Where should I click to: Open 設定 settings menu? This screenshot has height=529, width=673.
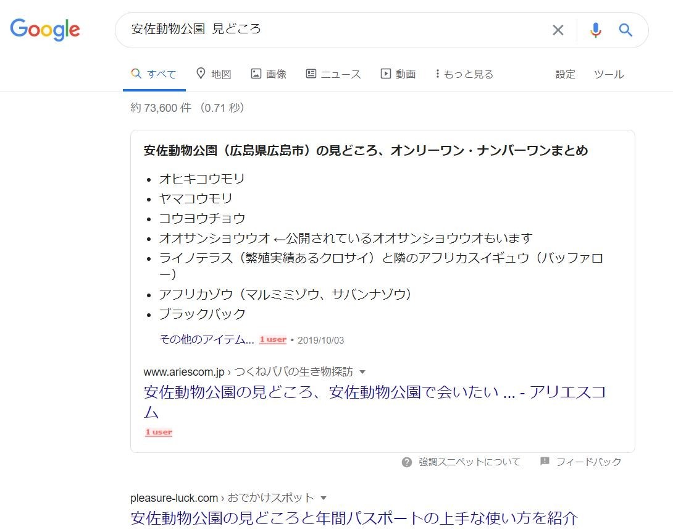(x=566, y=74)
